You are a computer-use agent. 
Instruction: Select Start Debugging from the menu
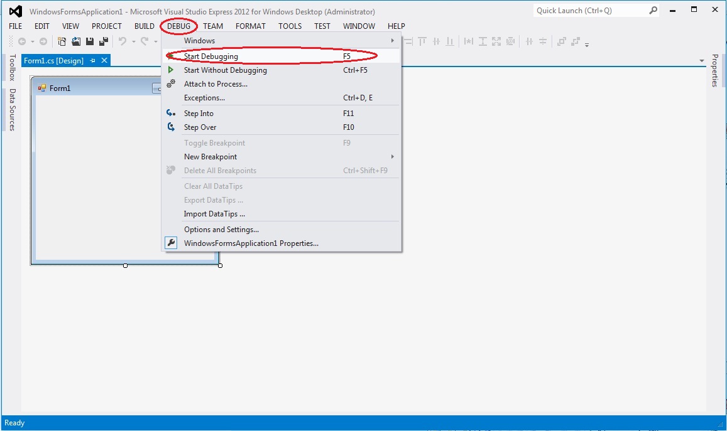pyautogui.click(x=210, y=56)
